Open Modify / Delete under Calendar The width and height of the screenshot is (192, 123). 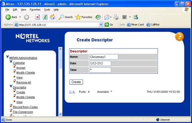[26, 73]
